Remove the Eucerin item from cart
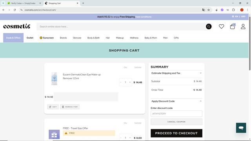The height and width of the screenshot is (141, 251). click(x=70, y=107)
